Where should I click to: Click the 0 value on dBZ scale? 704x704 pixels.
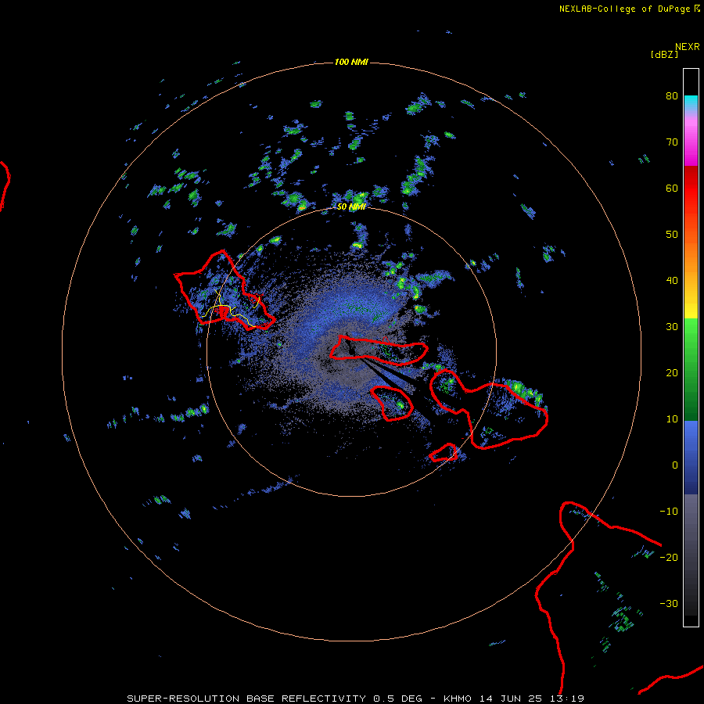click(x=675, y=465)
